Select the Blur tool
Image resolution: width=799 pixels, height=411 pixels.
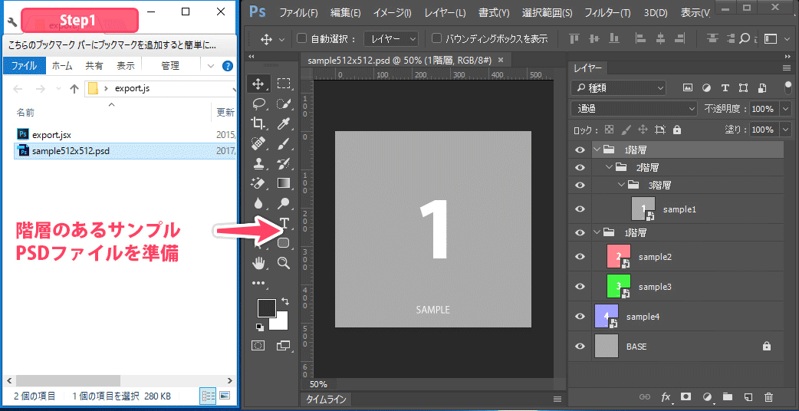point(258,204)
